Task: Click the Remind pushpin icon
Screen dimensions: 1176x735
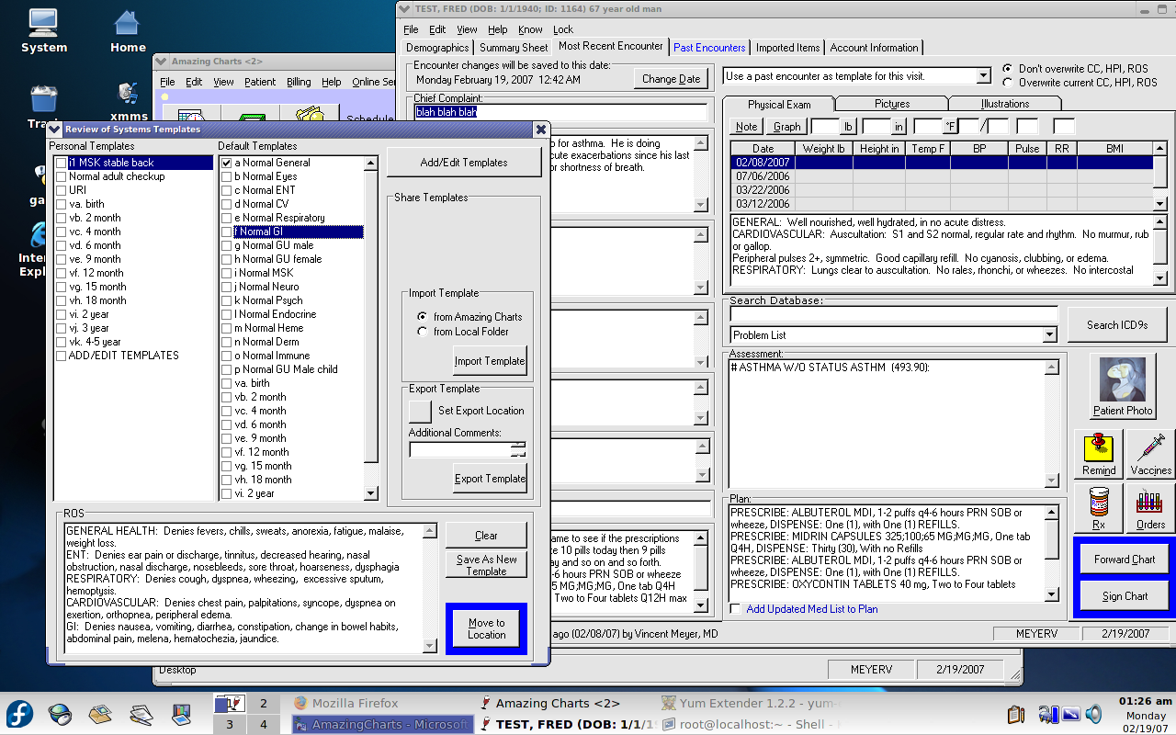Action: 1098,448
